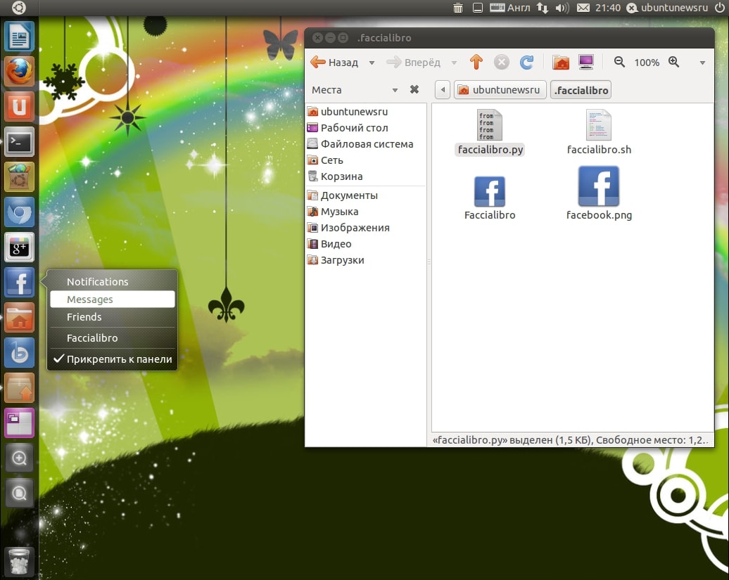Open view mode dropdown at toolbar end

tap(702, 63)
